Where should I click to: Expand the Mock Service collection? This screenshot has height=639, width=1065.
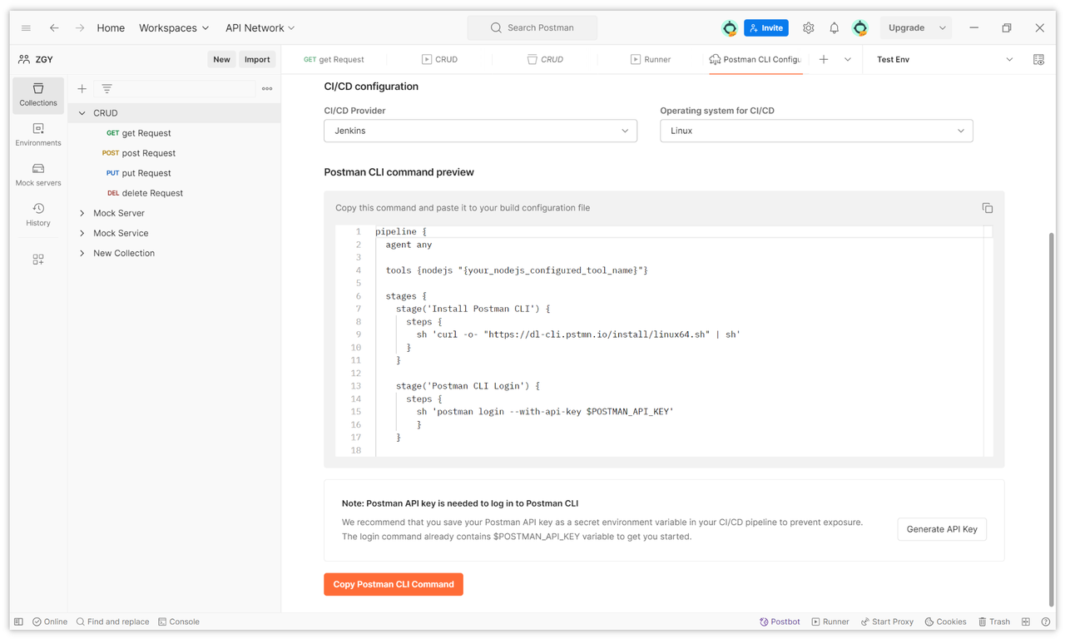tap(82, 233)
